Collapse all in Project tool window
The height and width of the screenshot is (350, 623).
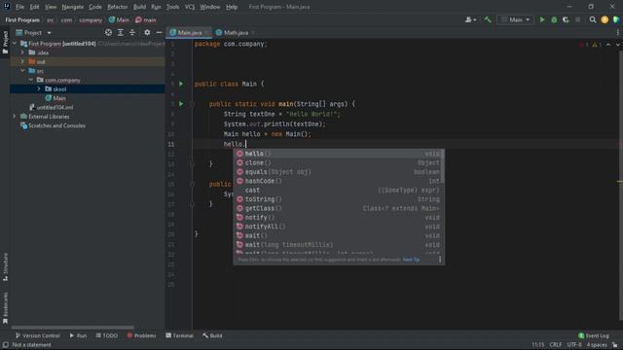[132, 32]
